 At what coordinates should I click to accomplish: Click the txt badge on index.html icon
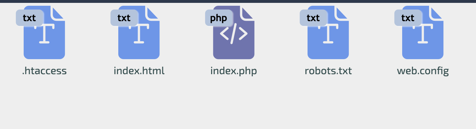[124, 18]
